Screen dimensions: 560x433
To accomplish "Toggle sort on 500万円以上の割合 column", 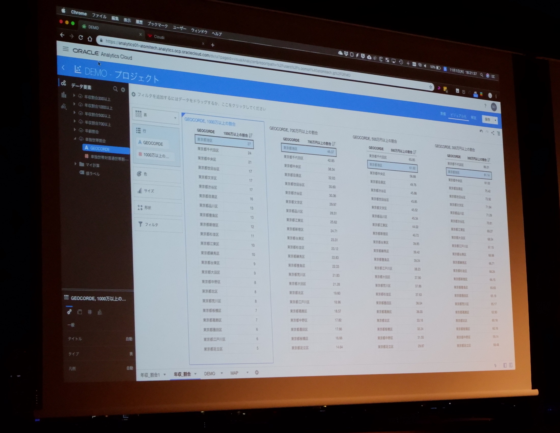I will 415,152.
